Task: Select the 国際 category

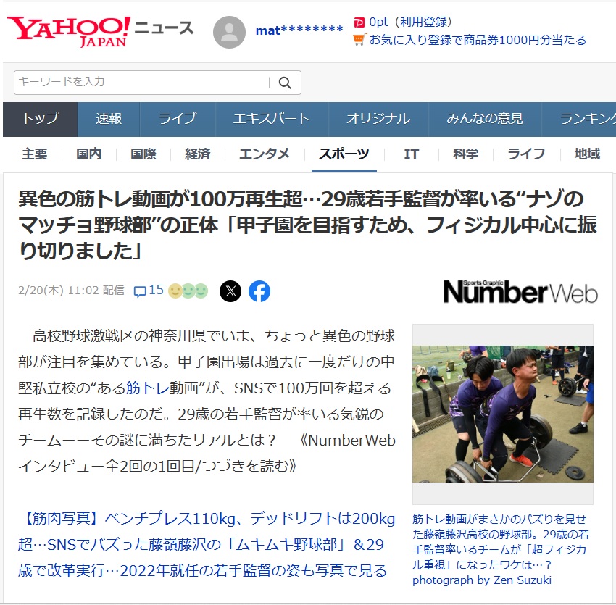Action: pyautogui.click(x=143, y=154)
